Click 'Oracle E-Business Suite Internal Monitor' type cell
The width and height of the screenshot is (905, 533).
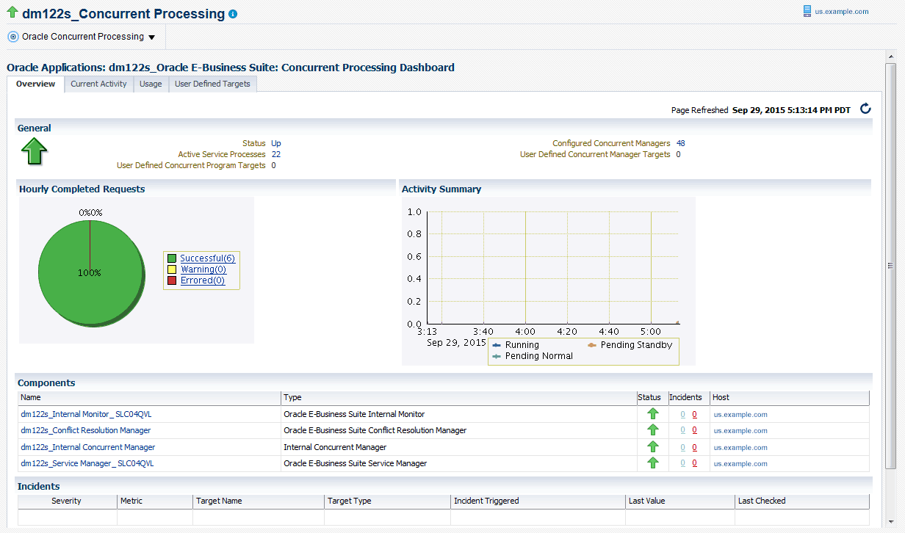click(459, 414)
